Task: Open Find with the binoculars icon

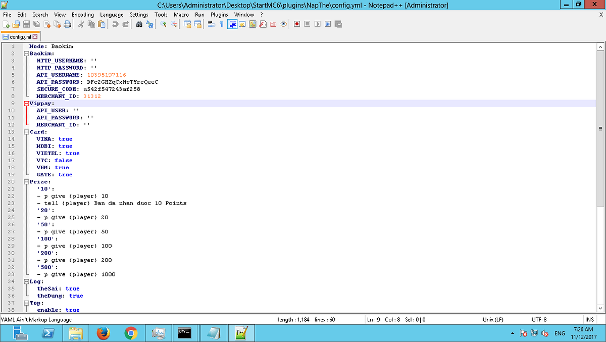Action: click(x=139, y=24)
